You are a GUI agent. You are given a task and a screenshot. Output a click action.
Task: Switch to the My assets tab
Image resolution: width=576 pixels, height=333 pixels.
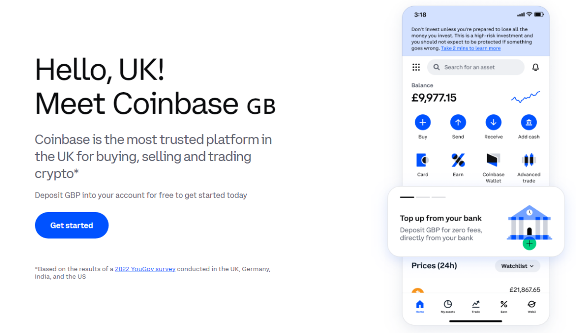pyautogui.click(x=447, y=306)
